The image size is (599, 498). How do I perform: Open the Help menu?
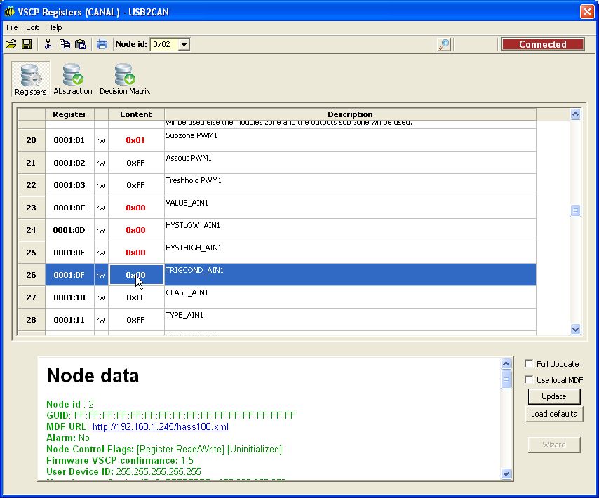55,27
